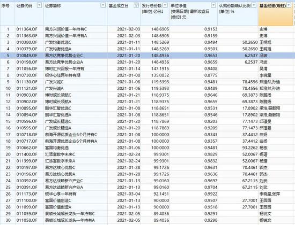
Task: Click fund name 广发成长精选C
Action: (58, 121)
